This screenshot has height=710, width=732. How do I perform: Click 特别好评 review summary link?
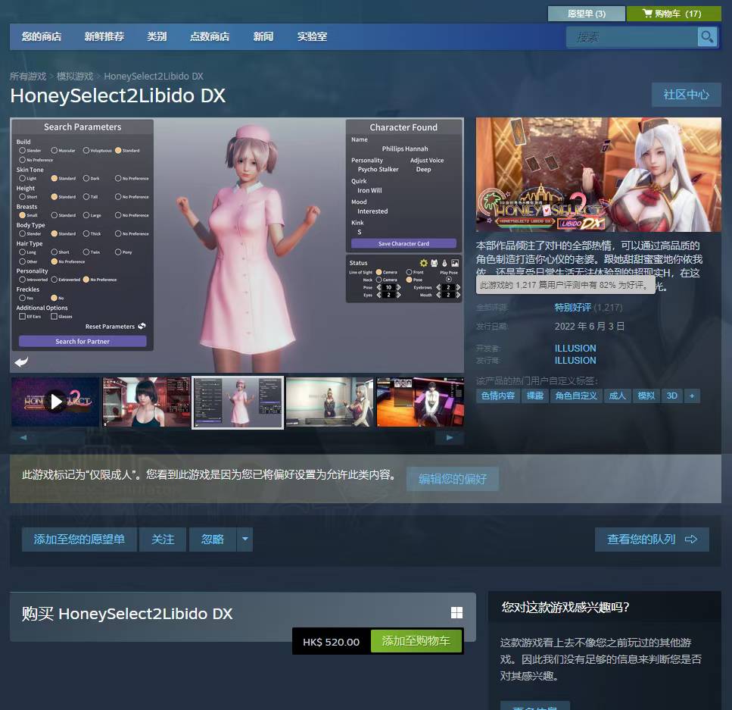573,308
